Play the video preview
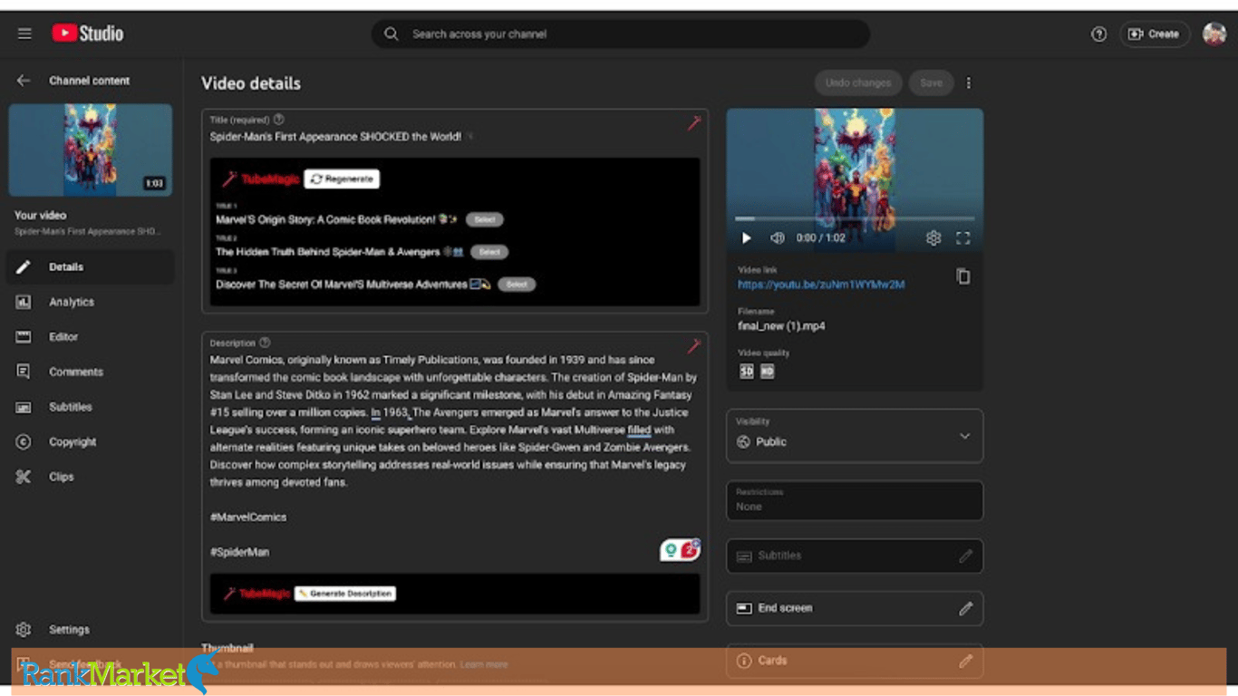The height and width of the screenshot is (696, 1238). coord(747,238)
